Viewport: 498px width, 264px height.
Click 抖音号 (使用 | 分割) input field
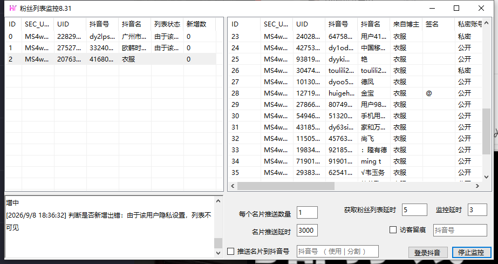point(338,251)
